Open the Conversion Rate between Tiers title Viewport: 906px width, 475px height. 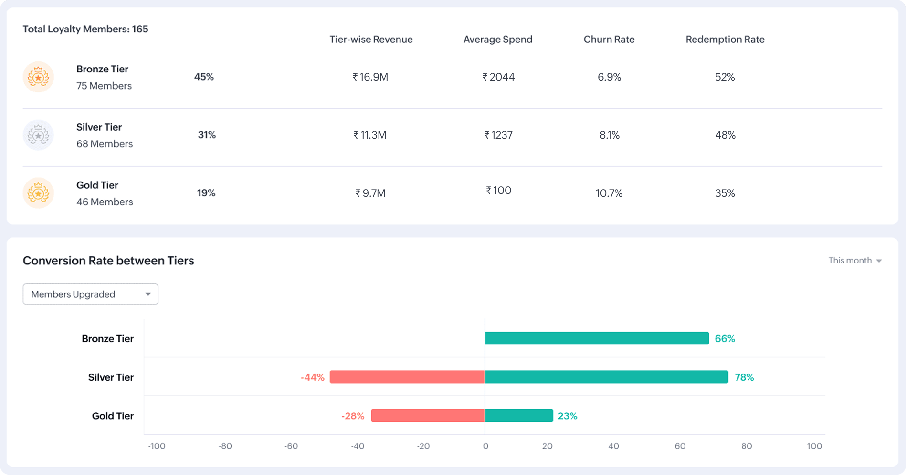coord(108,261)
